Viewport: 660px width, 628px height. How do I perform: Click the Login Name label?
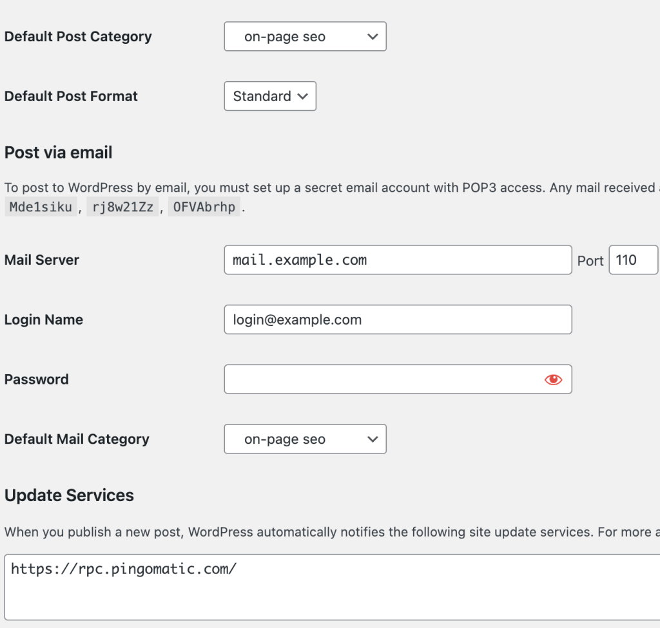(x=44, y=320)
